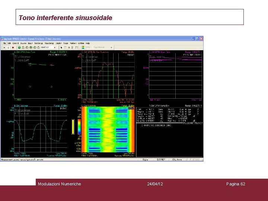This screenshot has height=201, width=268.
Task: Maximize the Vector Signal Analyzer window
Action: 197,39
